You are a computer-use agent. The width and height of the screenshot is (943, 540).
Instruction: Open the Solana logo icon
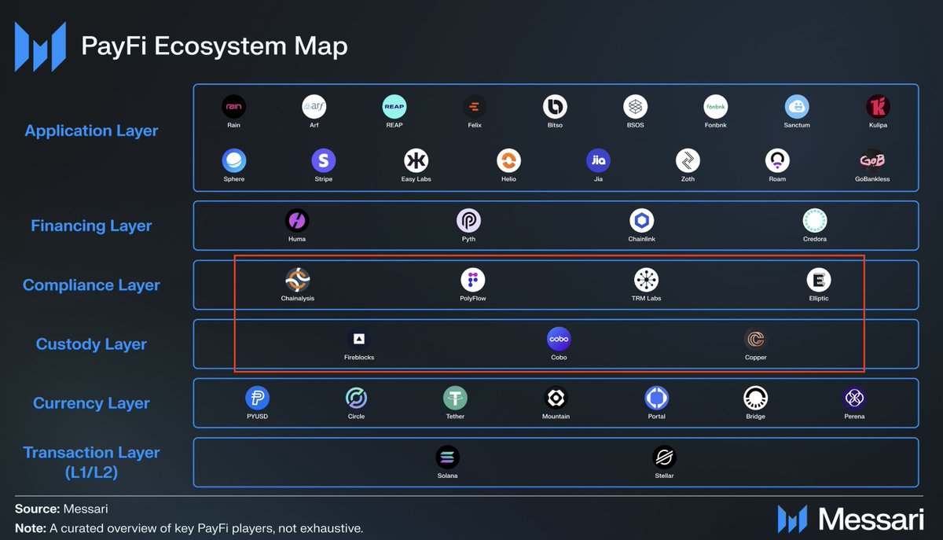[x=447, y=457]
